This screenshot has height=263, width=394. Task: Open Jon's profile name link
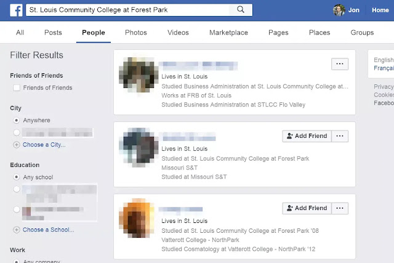(x=353, y=10)
